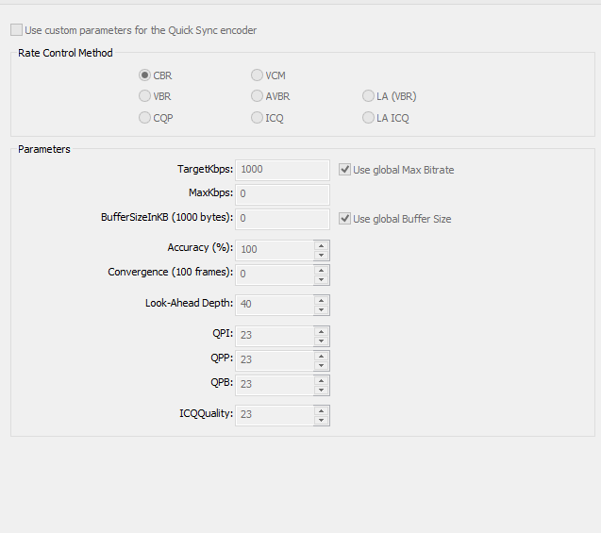
Task: Decrease ICQQuality with down arrow
Action: tap(321, 421)
